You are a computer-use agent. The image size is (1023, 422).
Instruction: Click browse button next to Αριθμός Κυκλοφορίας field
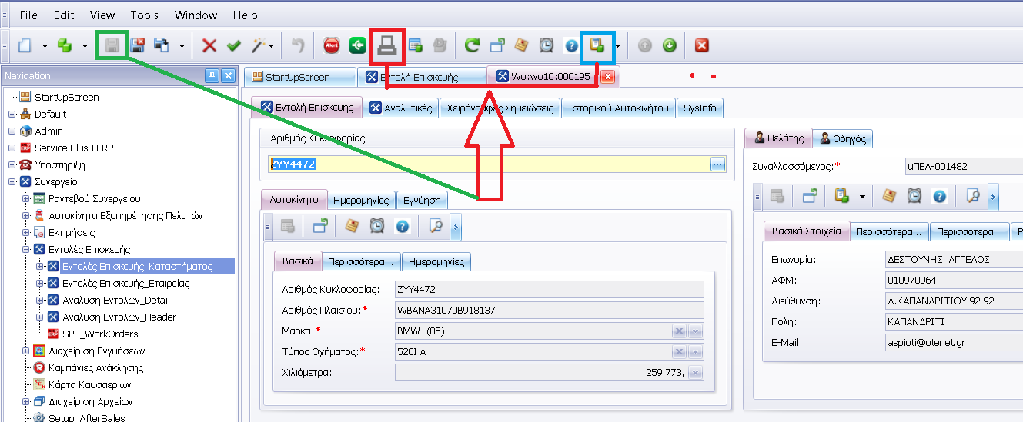tap(717, 164)
